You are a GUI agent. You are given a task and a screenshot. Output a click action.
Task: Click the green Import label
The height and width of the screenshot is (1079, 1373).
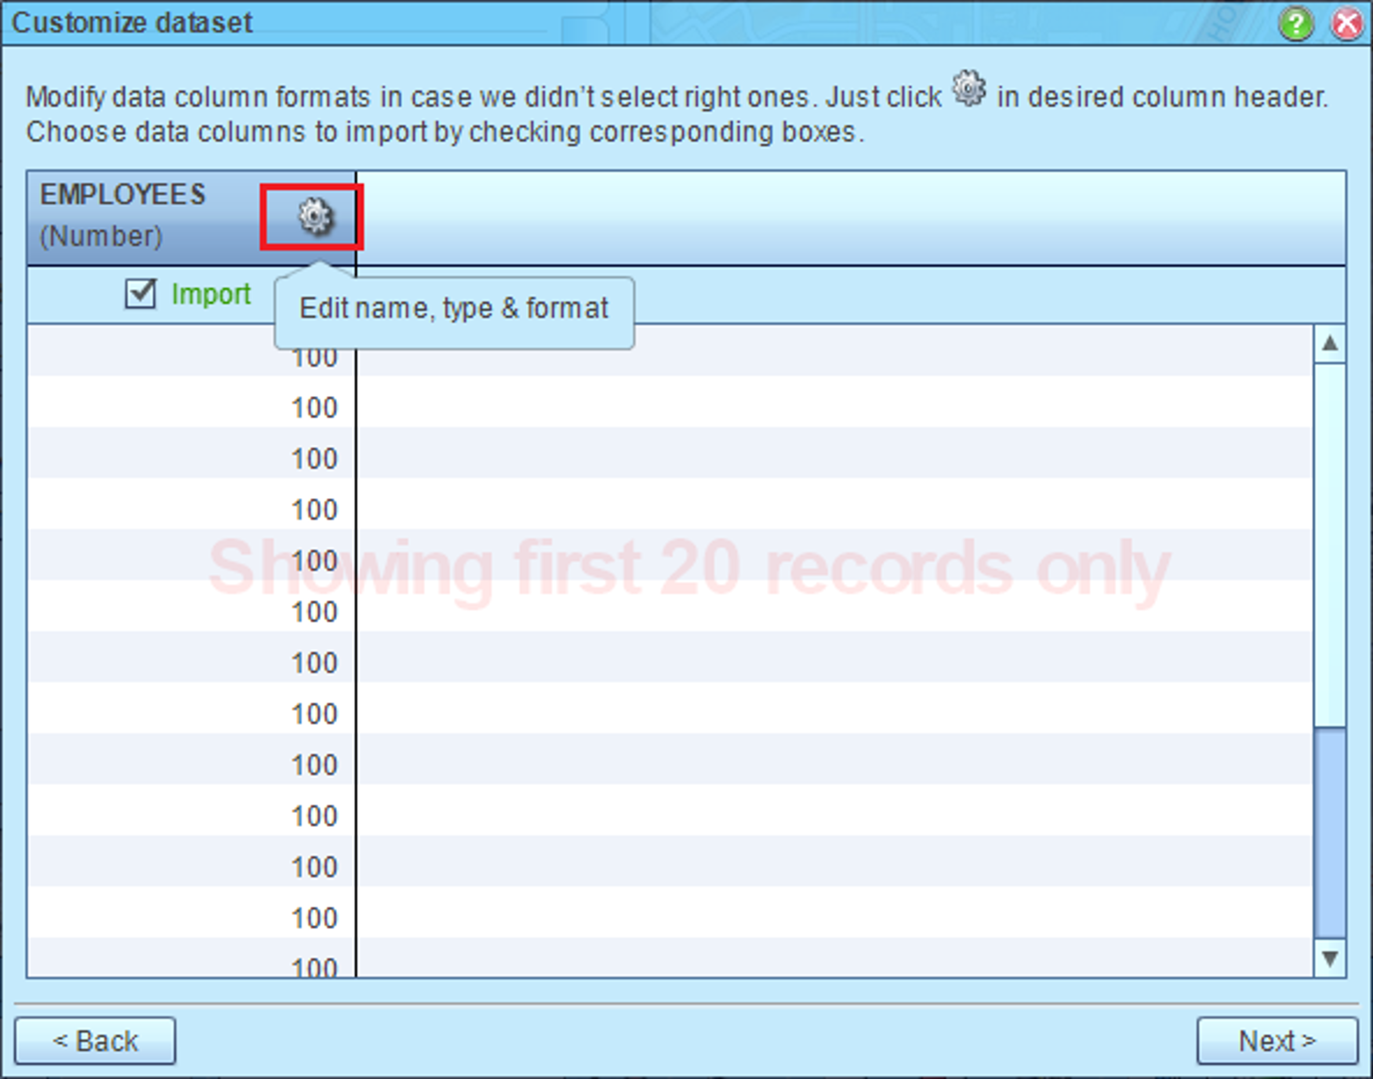pos(211,294)
